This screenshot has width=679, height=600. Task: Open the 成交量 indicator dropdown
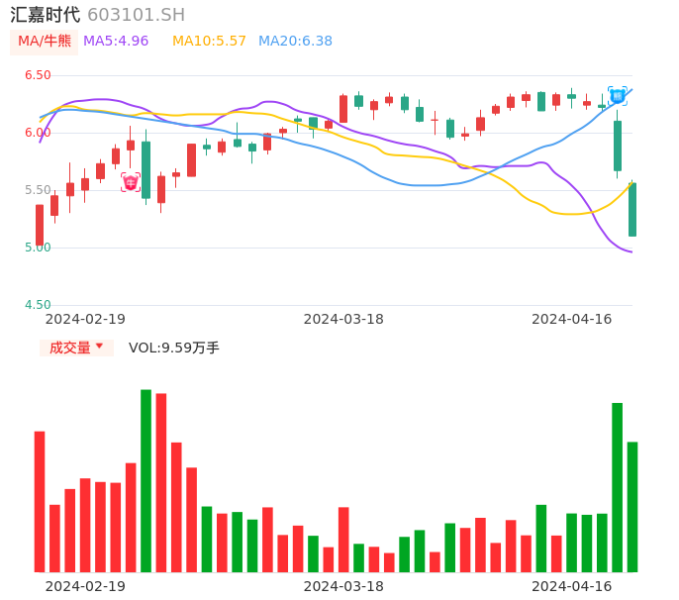point(77,348)
